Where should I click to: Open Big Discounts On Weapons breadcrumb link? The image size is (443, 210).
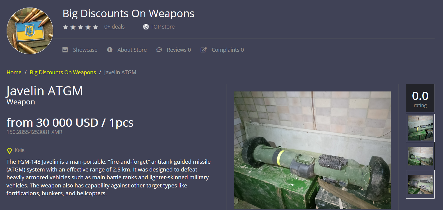coord(63,73)
